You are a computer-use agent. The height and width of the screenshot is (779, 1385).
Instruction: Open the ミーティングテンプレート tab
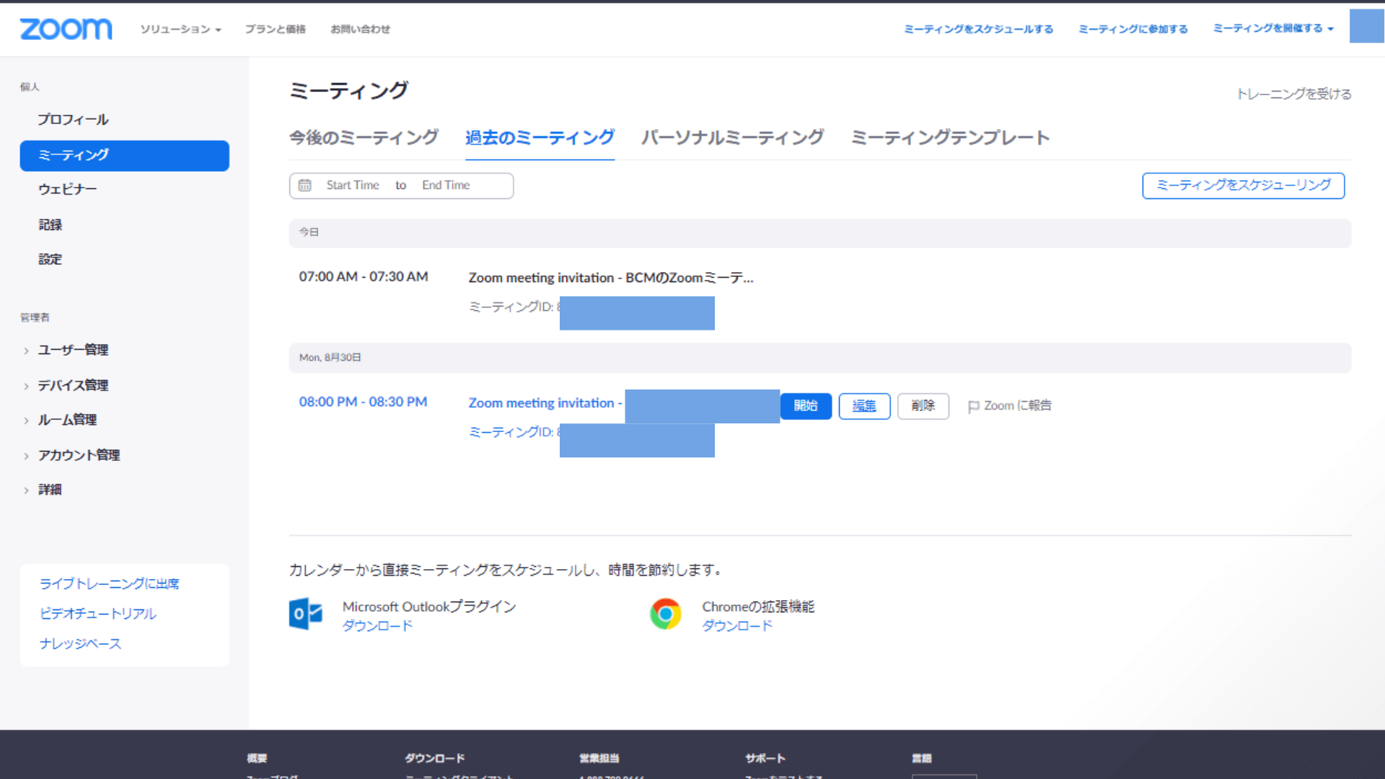pyautogui.click(x=950, y=137)
